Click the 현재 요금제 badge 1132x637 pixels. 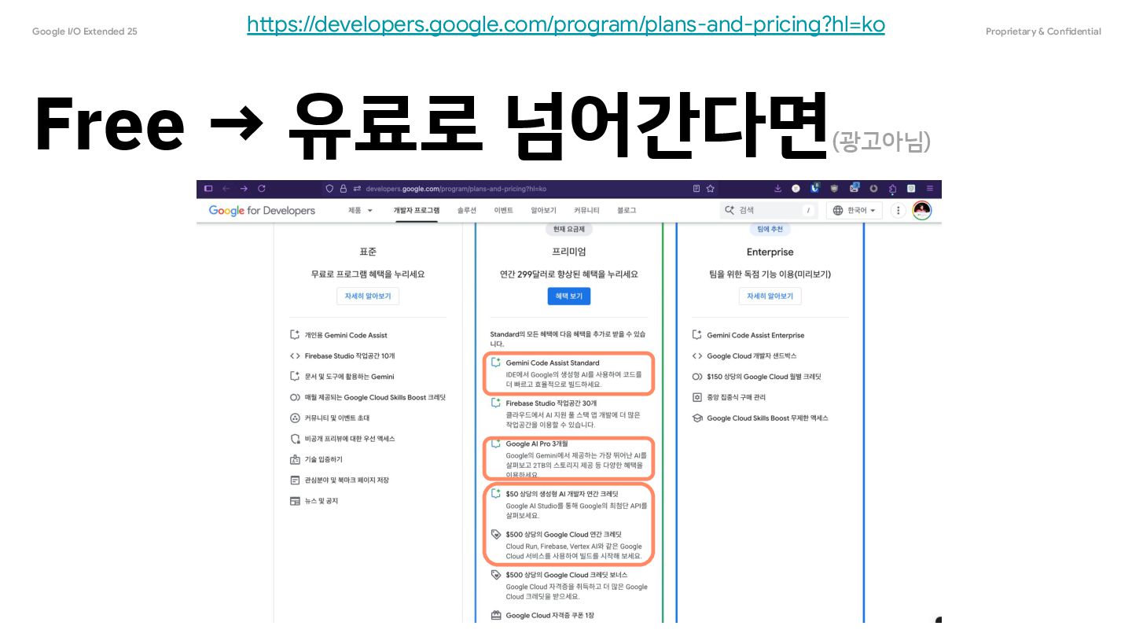[569, 229]
